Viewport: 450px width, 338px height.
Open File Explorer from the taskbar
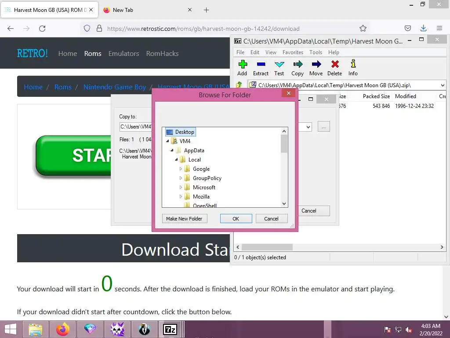pos(35,329)
